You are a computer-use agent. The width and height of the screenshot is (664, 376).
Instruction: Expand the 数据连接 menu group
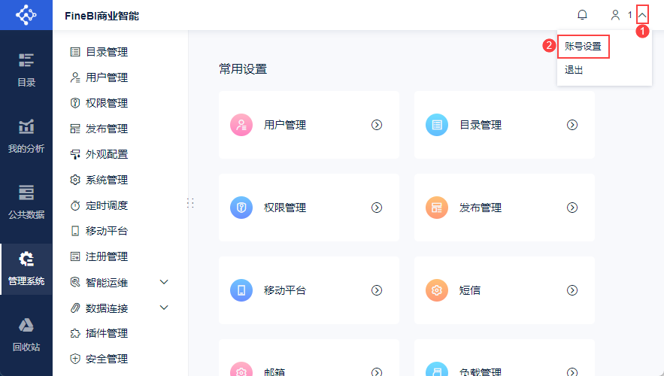coord(165,308)
